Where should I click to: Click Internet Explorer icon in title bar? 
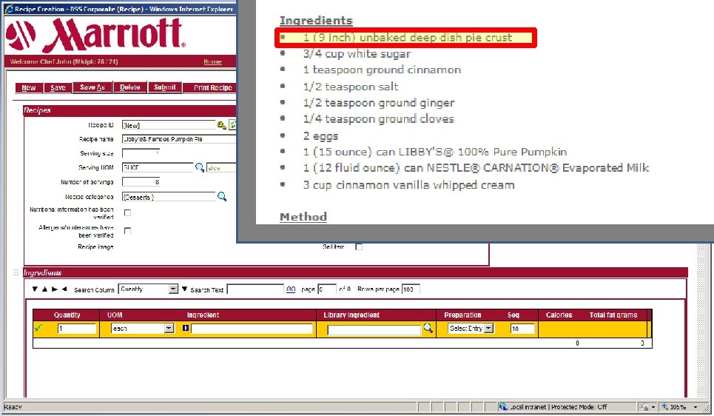coord(9,9)
